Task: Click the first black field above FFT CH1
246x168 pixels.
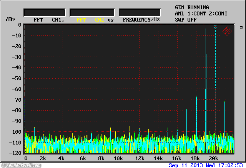Action: tap(45, 12)
